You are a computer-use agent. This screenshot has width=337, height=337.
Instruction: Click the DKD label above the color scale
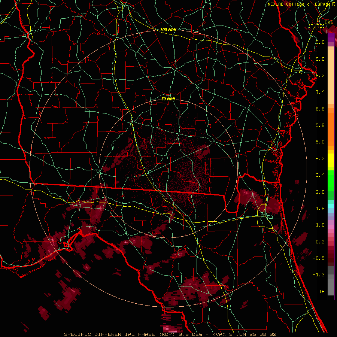329,22
